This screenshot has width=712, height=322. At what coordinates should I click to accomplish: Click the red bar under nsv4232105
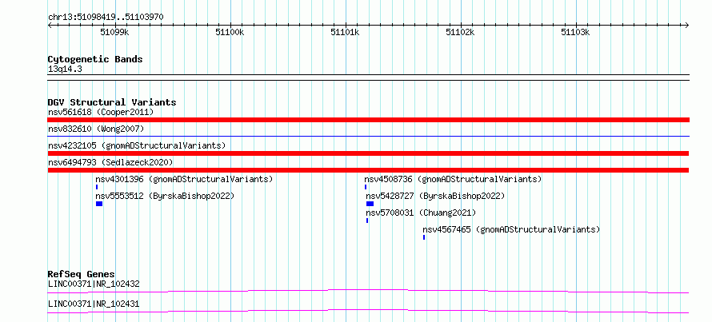[x=368, y=153]
